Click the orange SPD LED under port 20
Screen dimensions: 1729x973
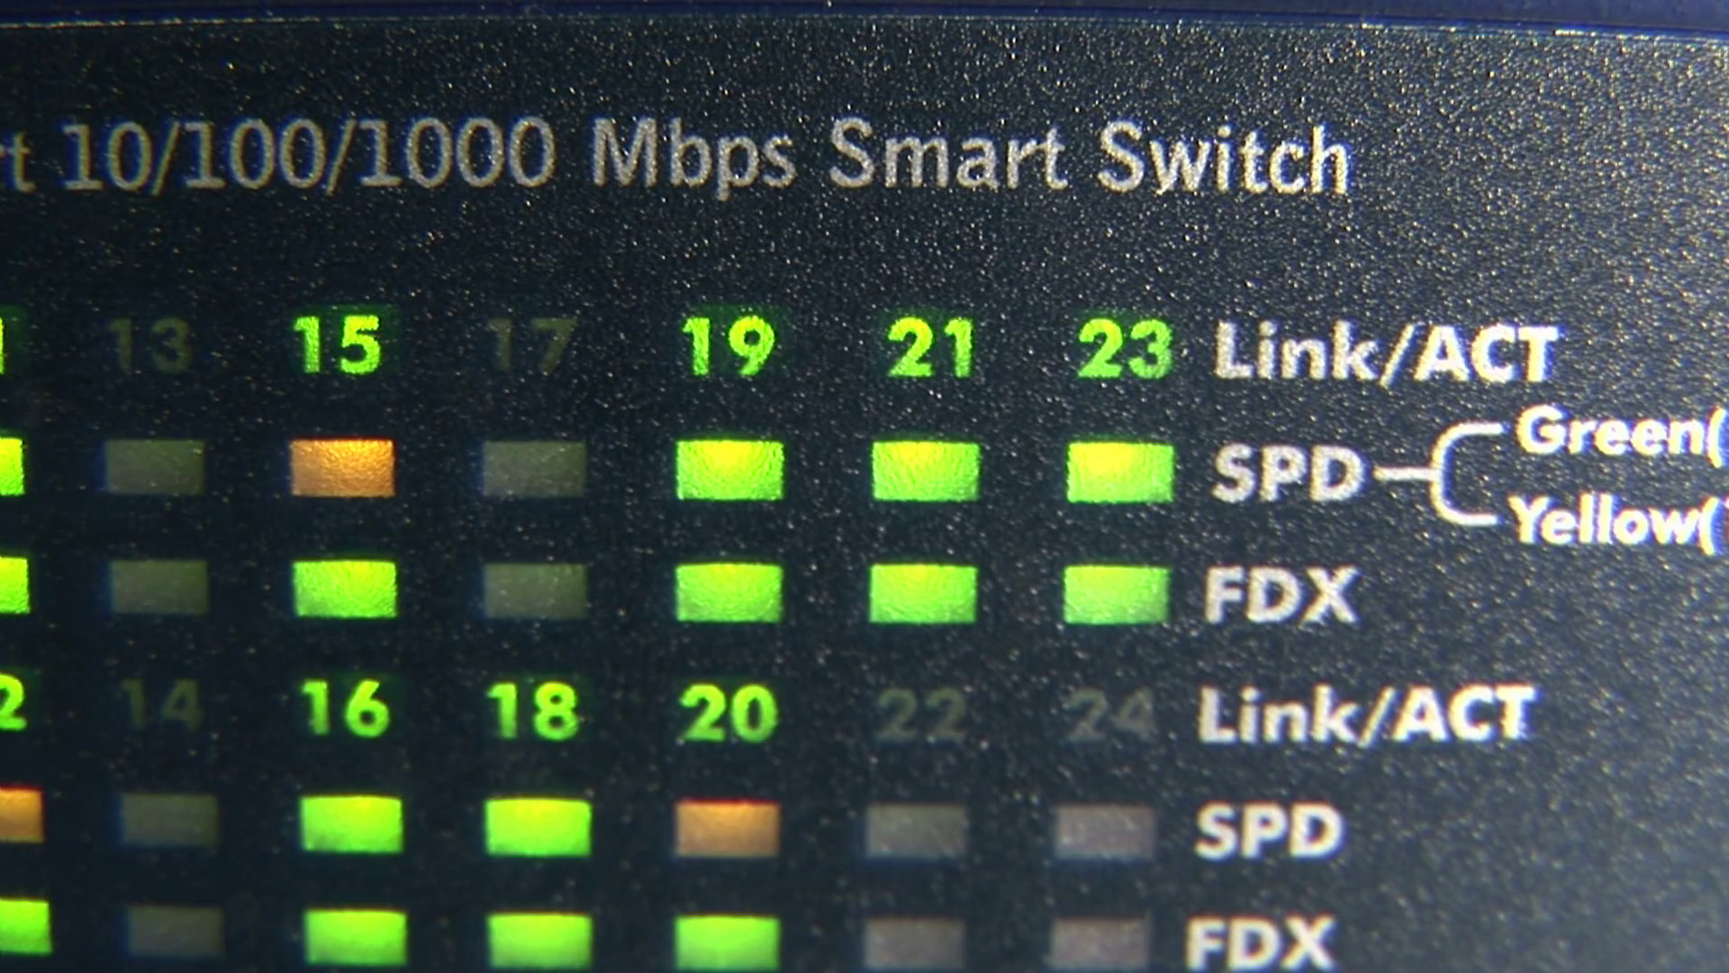click(x=727, y=828)
